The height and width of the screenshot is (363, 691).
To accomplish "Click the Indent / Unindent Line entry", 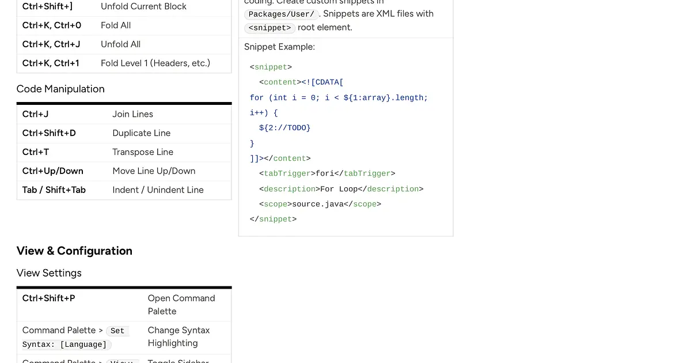I will 124,190.
